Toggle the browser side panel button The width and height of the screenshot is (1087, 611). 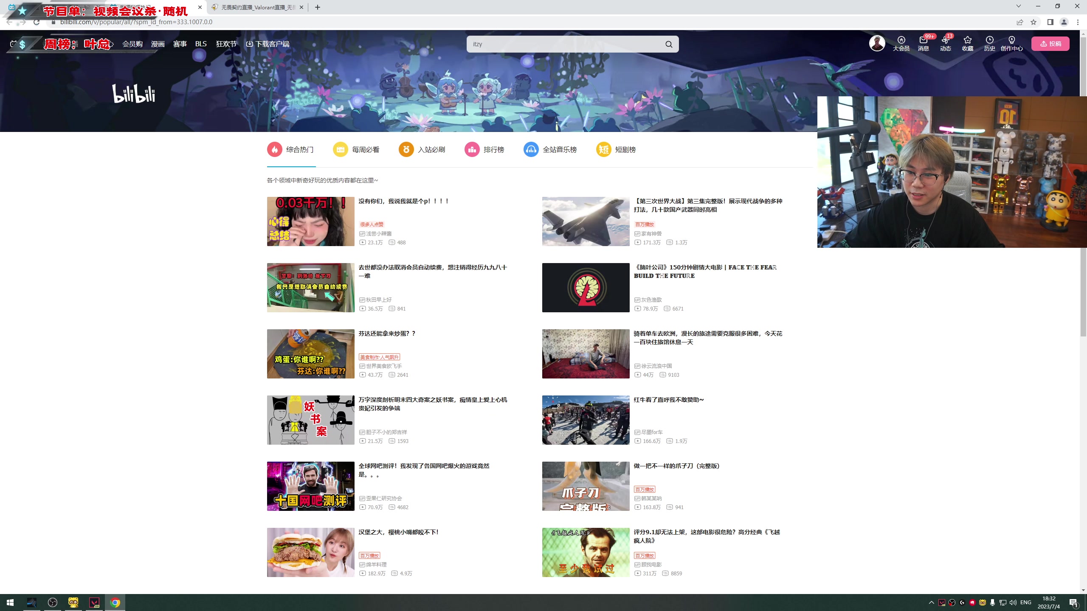pos(1050,22)
